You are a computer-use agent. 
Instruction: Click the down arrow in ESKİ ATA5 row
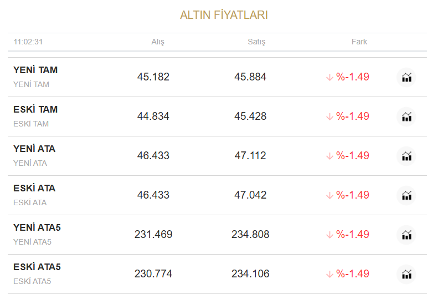[330, 274]
